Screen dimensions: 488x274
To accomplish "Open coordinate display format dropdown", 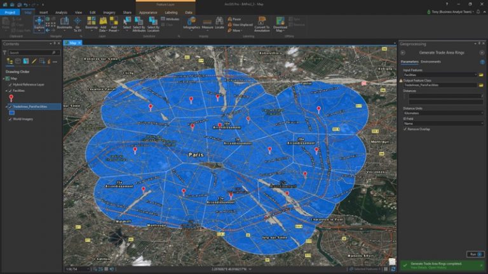I will coord(250,269).
